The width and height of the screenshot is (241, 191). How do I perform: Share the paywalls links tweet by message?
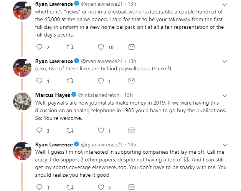pos(131,81)
